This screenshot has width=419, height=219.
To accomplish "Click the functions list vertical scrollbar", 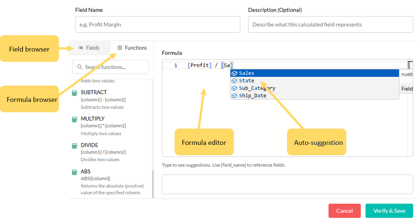I will [152, 183].
